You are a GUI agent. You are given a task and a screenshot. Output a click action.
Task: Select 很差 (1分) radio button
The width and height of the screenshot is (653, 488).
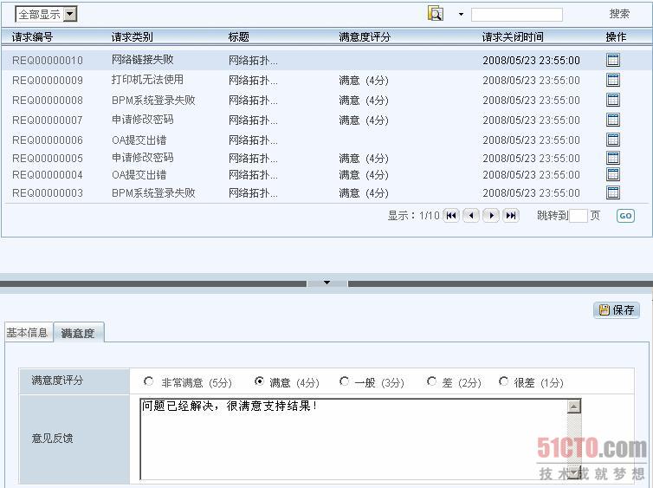tap(503, 381)
